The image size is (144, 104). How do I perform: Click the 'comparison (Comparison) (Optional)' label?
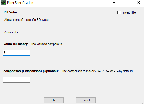point(31,71)
